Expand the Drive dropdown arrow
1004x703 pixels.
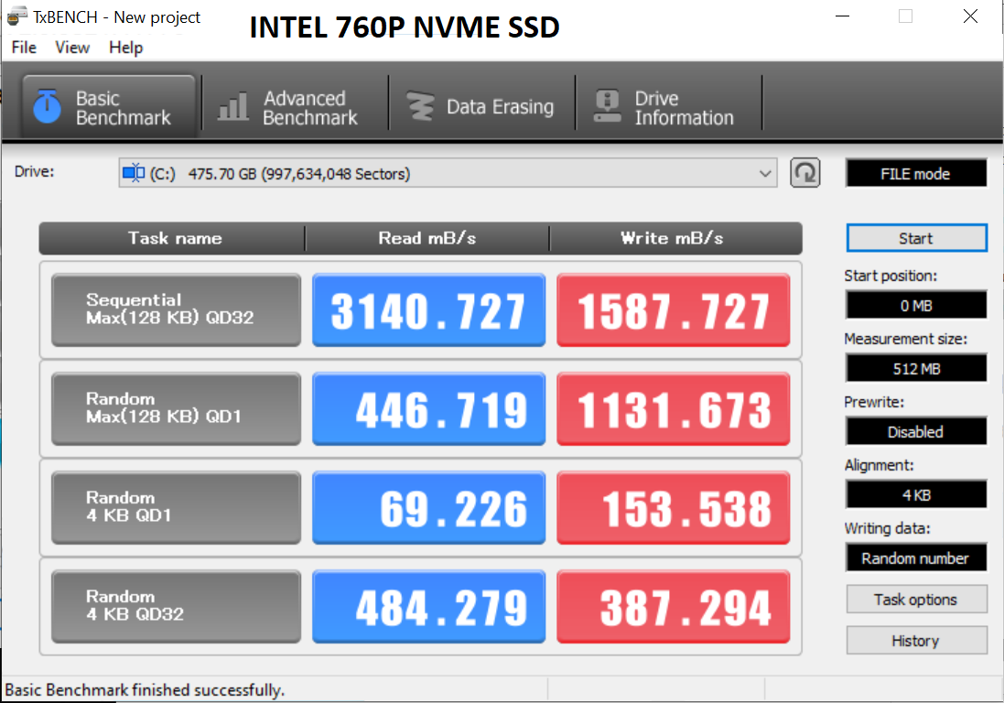[766, 173]
